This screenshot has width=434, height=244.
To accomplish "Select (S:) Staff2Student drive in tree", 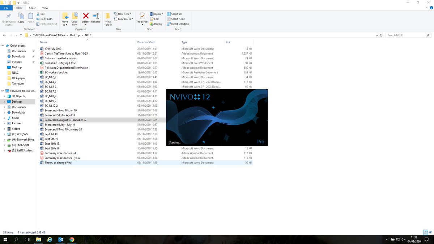I will (22, 150).
